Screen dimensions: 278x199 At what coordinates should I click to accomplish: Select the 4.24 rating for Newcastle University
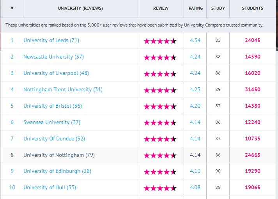pos(195,57)
